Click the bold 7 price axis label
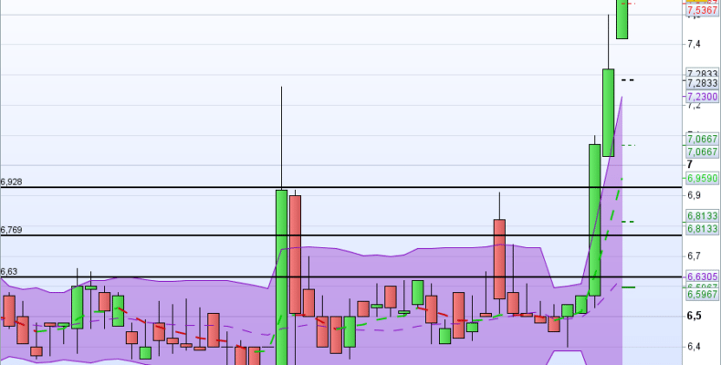This screenshot has height=365, width=721. click(x=689, y=164)
